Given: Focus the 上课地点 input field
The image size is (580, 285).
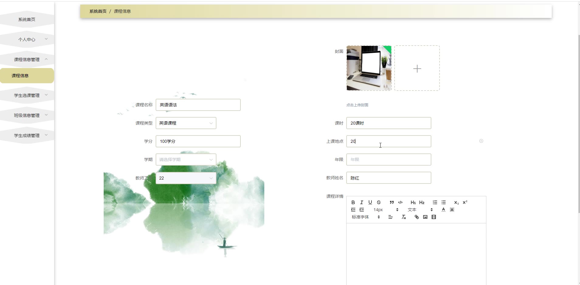Looking at the screenshot, I should [389, 141].
